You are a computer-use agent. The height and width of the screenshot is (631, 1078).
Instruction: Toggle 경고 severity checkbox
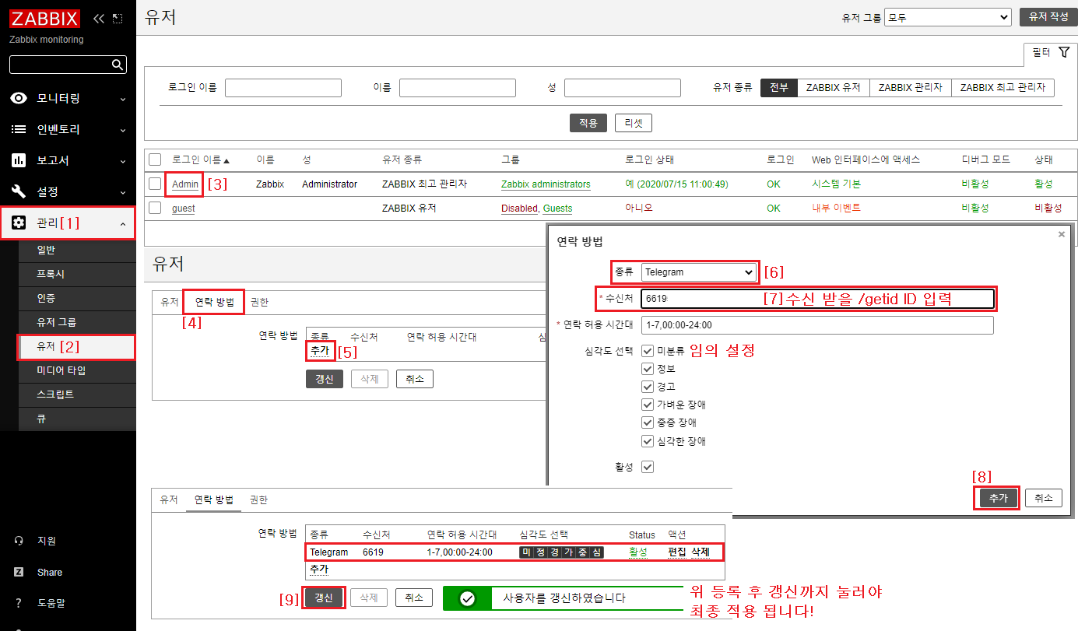(648, 387)
